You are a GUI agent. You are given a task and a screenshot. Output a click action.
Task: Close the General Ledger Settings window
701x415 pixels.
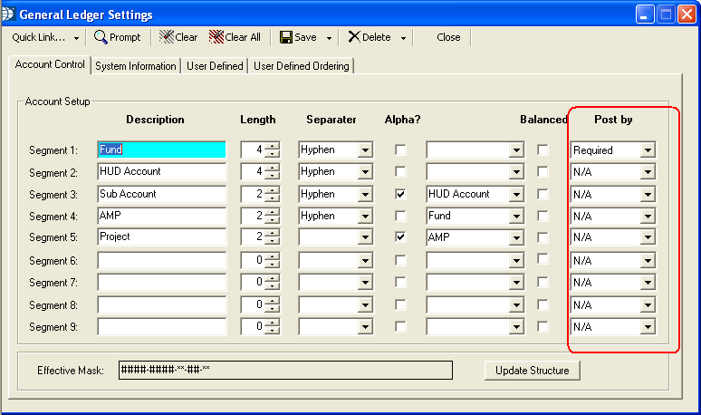coord(687,14)
